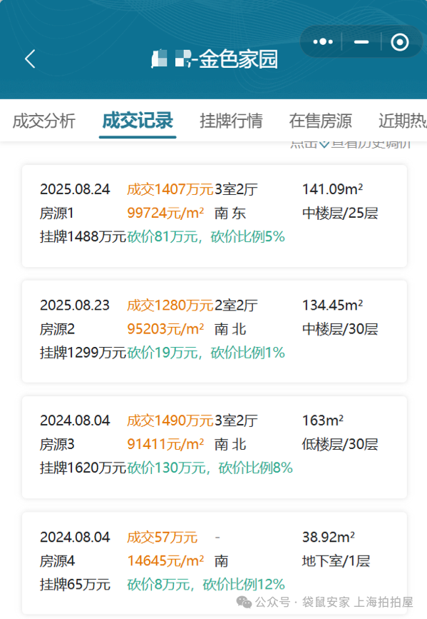The image size is (427, 619).
Task: Click the area value 134.45m²
Action: tap(332, 305)
